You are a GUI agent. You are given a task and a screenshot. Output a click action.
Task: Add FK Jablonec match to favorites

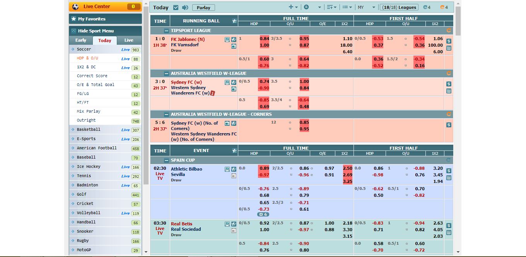[234, 39]
